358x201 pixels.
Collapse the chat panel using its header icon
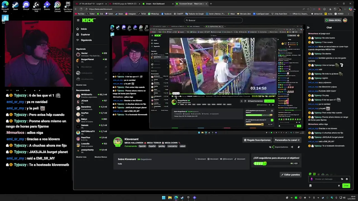click(308, 28)
